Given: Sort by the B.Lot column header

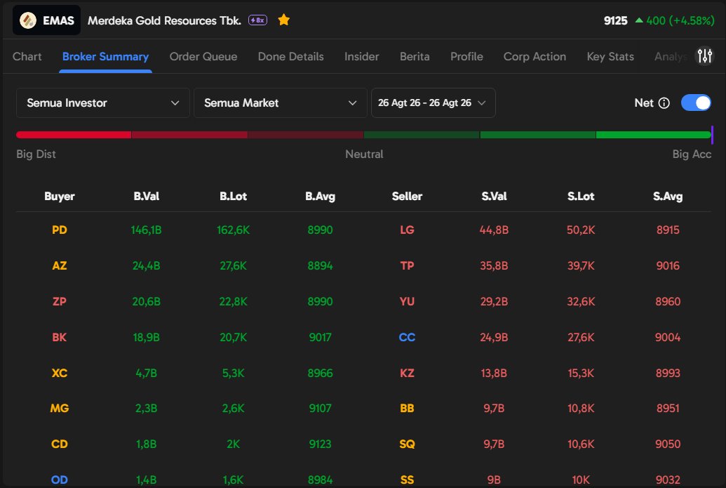Looking at the screenshot, I should pos(234,197).
